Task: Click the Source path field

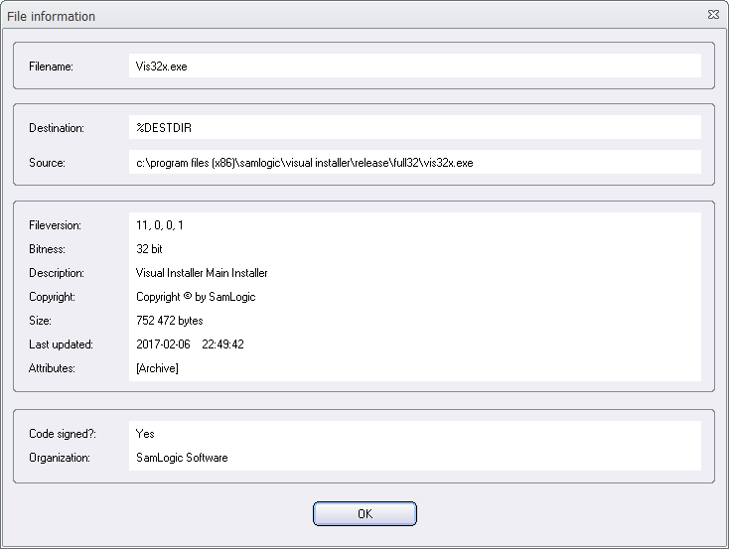Action: (415, 162)
